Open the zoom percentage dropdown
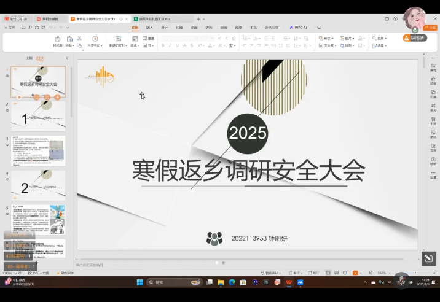Viewport: 440px width, 302px height. [382, 273]
